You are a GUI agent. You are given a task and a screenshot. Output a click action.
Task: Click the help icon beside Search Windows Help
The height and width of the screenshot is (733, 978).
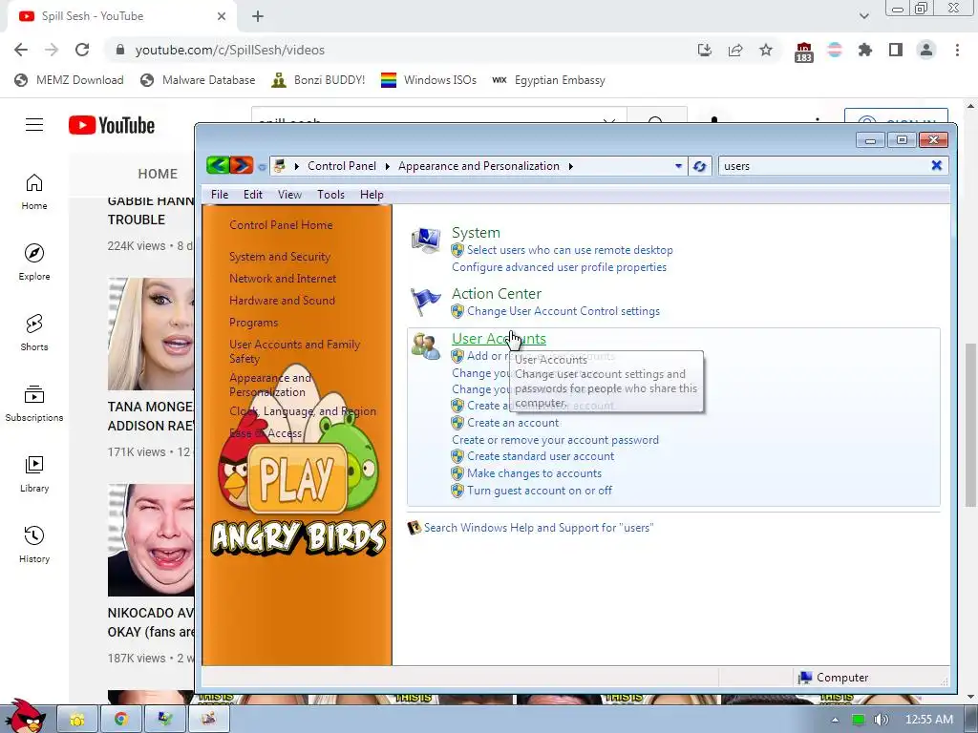coord(415,528)
